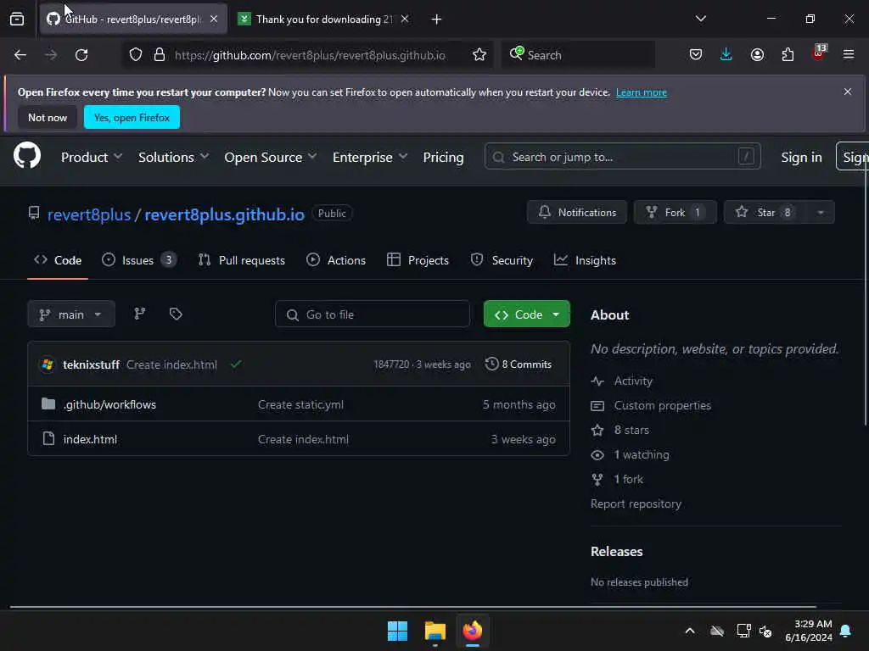Viewport: 869px width, 651px height.
Task: Click the Firefox View icon in tab bar
Action: (17, 19)
